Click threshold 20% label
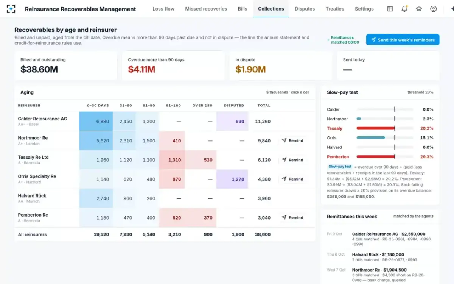Image resolution: width=454 pixels, height=284 pixels. click(420, 92)
